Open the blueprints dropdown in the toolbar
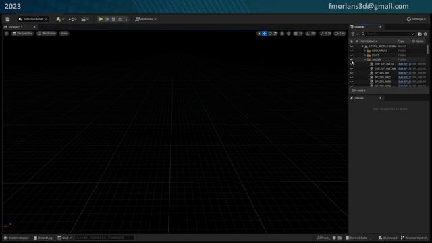432x243 pixels. click(72, 19)
